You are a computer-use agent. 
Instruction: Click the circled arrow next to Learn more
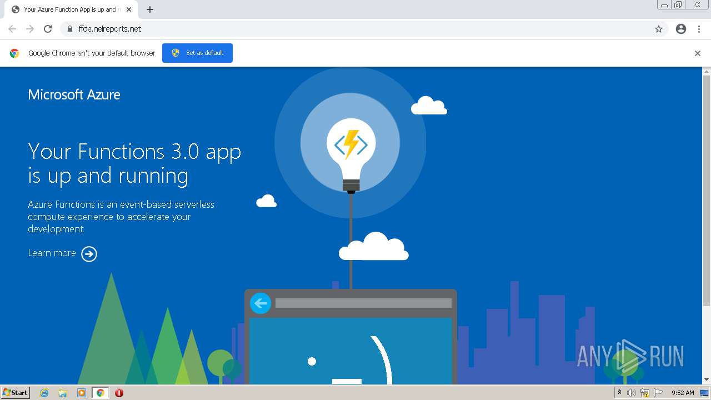89,254
